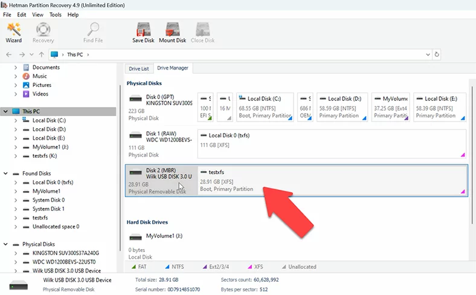Screen dimensions: 476x295
Task: Click the Disk 2 (MBR) drive icon
Action: (x=135, y=172)
